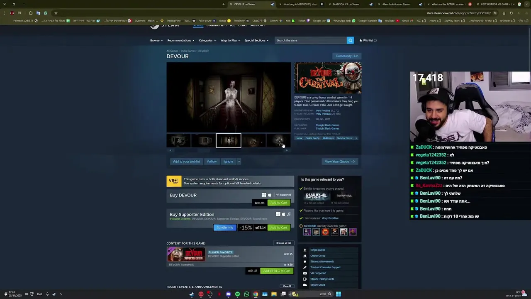Open Chrome from the taskbar
Screen dimensions: 531x299
pos(256,294)
